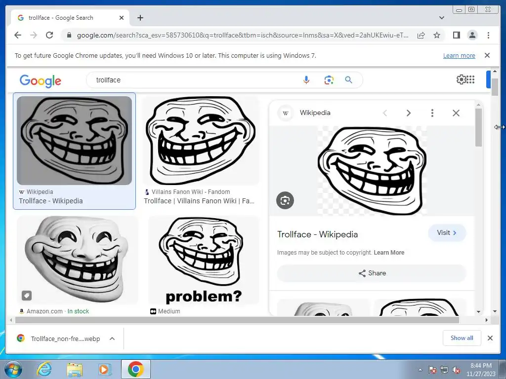The height and width of the screenshot is (379, 506).
Task: Go to Google home via logo
Action: point(41,81)
